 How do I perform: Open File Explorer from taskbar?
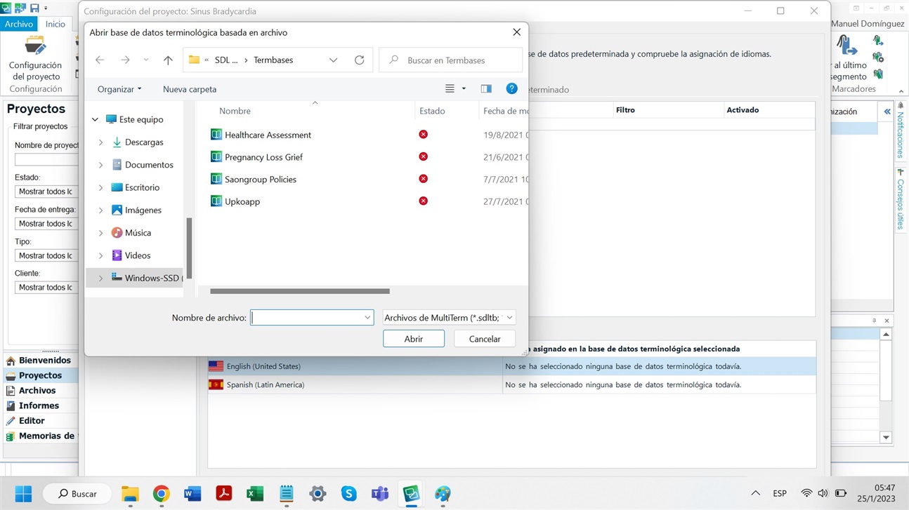[x=130, y=494]
